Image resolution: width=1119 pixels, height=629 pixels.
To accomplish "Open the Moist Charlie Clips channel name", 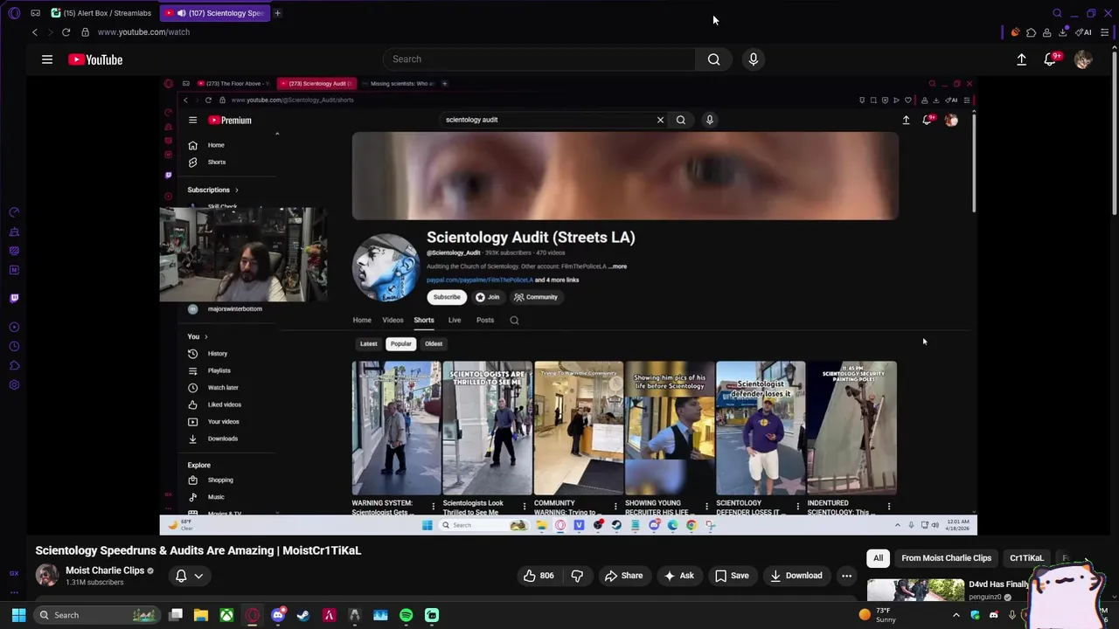I will pos(105,570).
